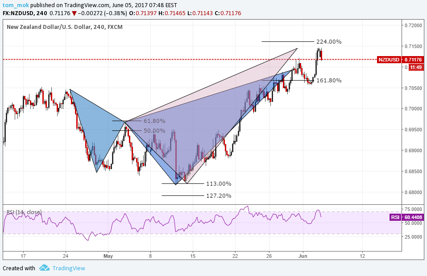Click the May label on the time axis
Screen dimensions: 427x276
[x=108, y=256]
